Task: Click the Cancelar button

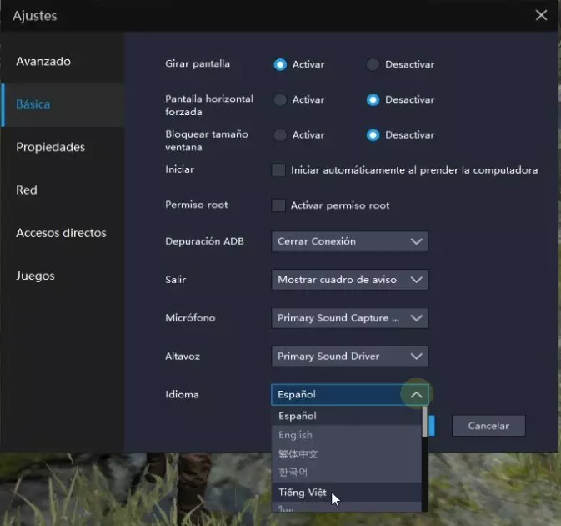Action: 488,426
